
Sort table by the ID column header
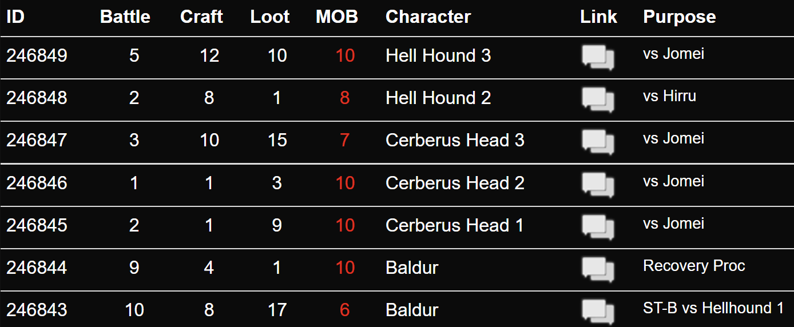point(15,17)
